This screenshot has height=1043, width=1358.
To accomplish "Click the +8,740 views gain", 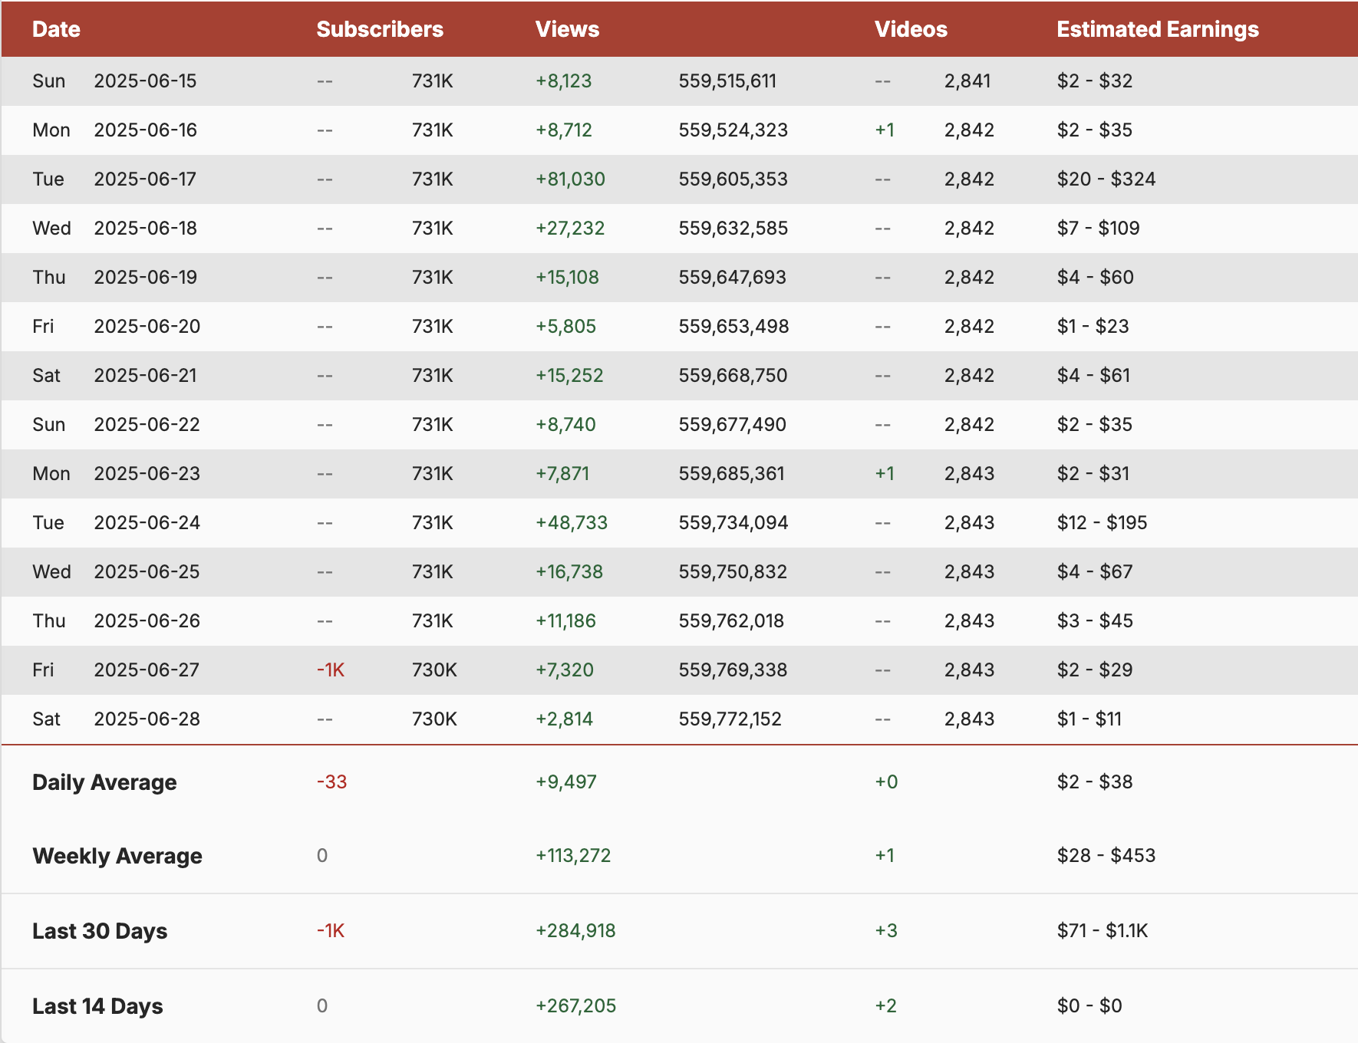I will pyautogui.click(x=565, y=425).
